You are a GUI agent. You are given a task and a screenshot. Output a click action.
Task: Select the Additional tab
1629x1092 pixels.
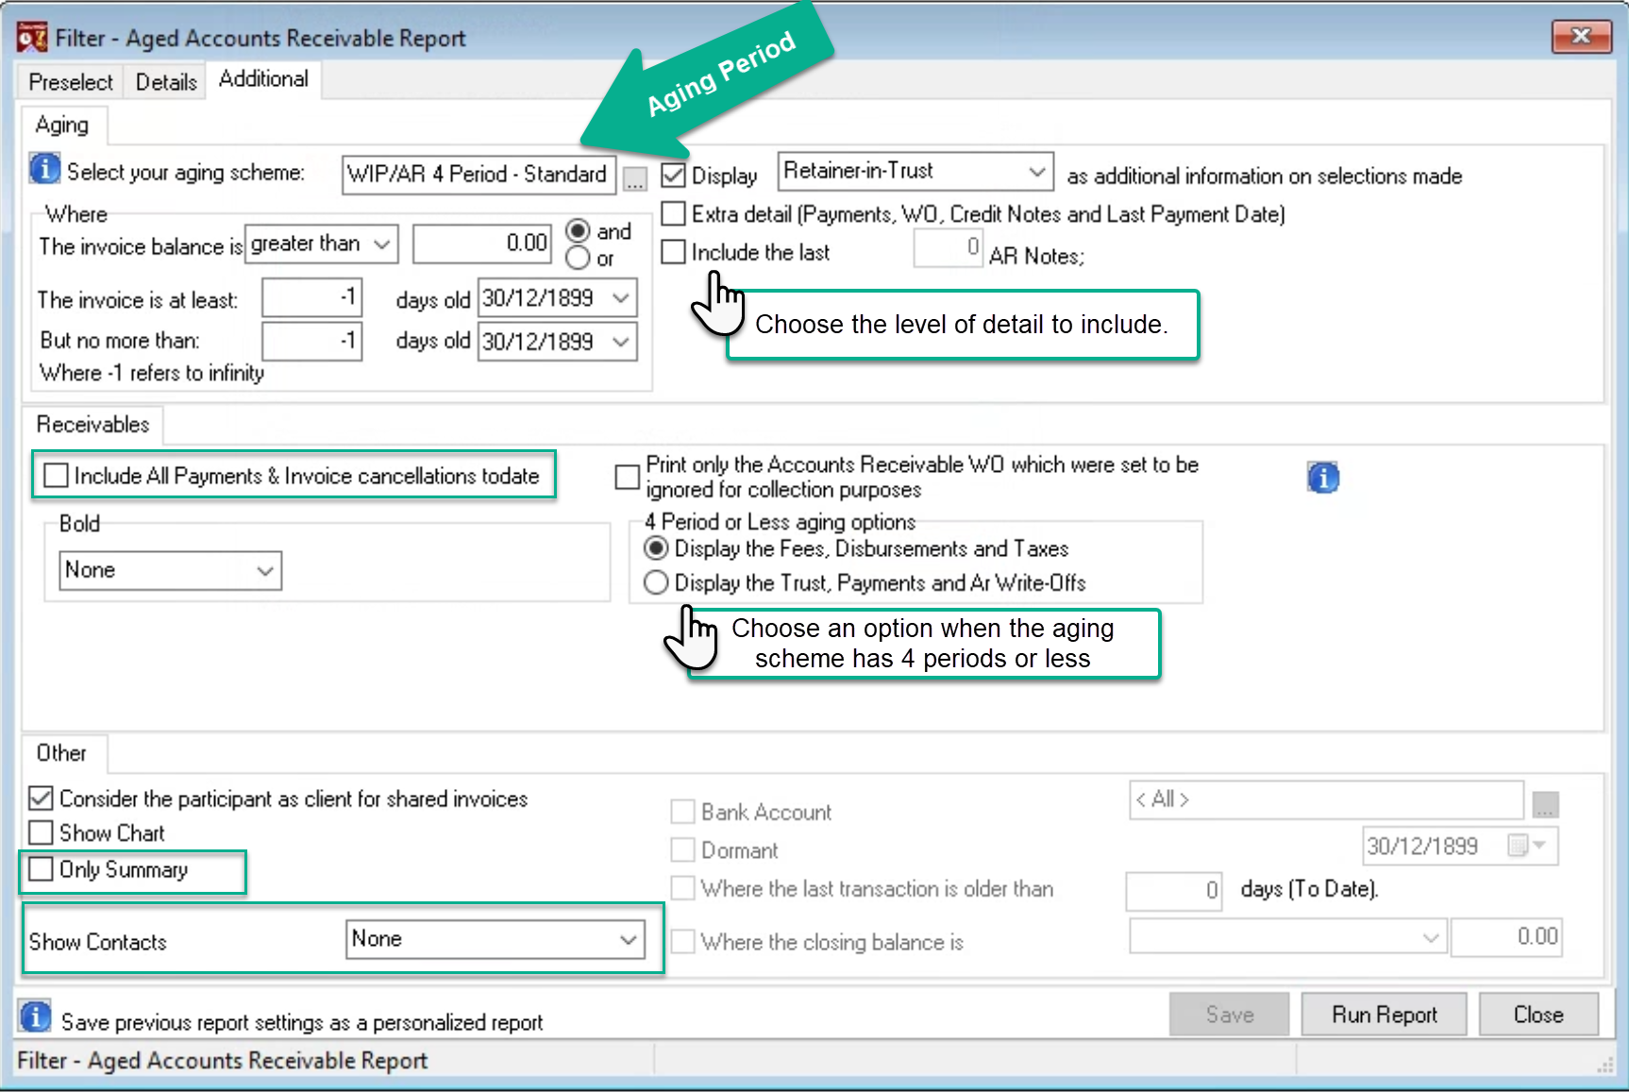point(263,79)
